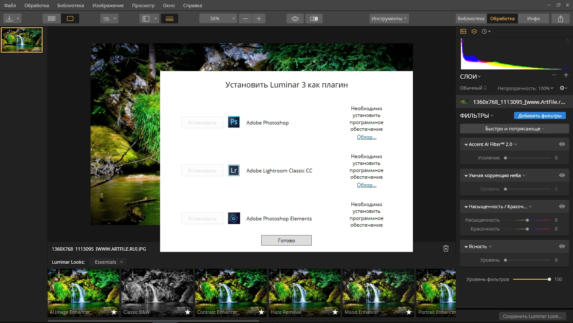573x323 pixels.
Task: Apply the AI Image Enhancer look
Action: pos(83,293)
